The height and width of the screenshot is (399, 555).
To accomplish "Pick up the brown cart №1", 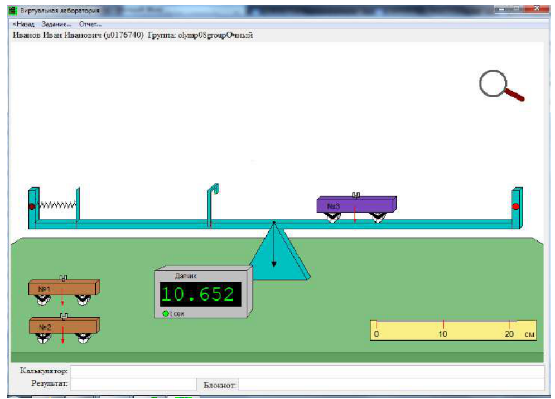I will tap(64, 290).
